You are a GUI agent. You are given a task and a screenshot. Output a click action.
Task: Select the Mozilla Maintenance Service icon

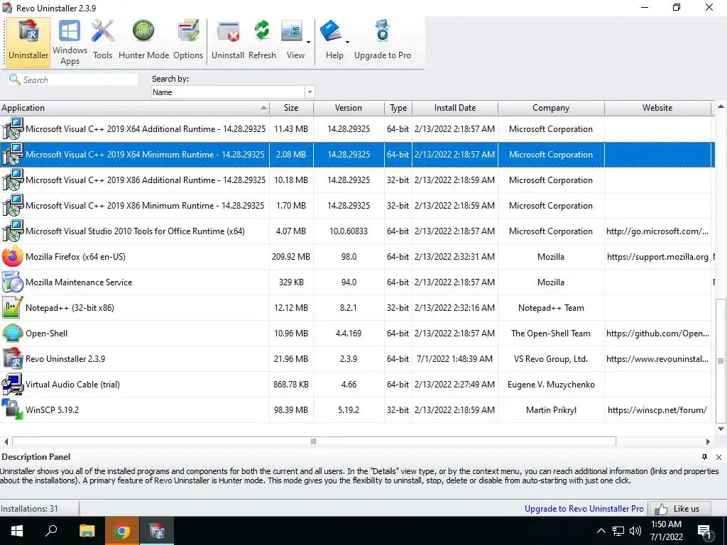pyautogui.click(x=13, y=282)
